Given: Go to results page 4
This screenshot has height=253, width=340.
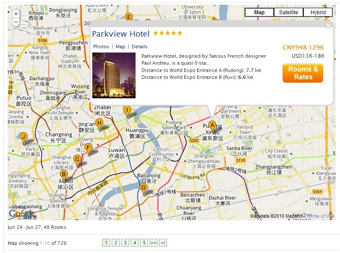Looking at the screenshot, I should point(135,243).
